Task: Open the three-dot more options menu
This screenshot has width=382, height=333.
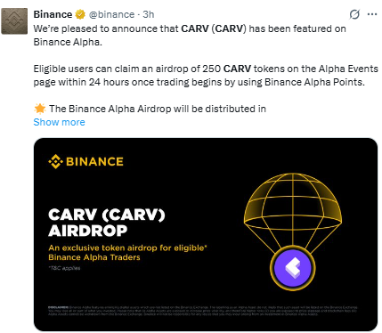Action: pos(372,14)
